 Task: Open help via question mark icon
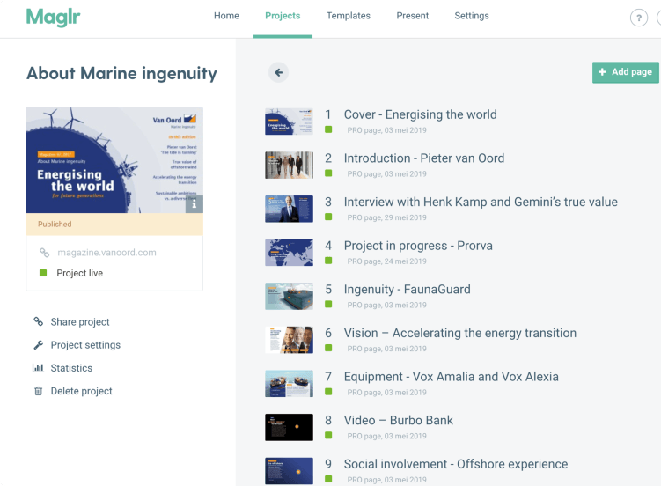639,18
